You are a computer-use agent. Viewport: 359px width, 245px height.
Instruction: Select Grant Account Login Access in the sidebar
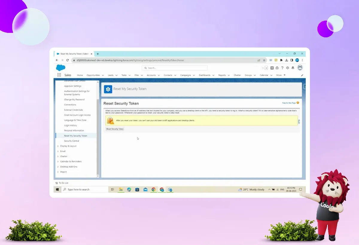tap(77, 115)
